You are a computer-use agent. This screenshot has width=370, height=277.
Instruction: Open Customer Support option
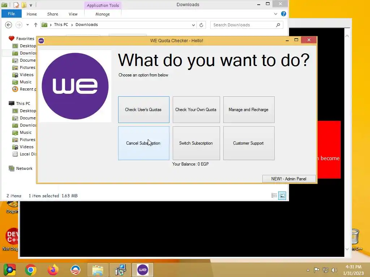[x=249, y=143]
